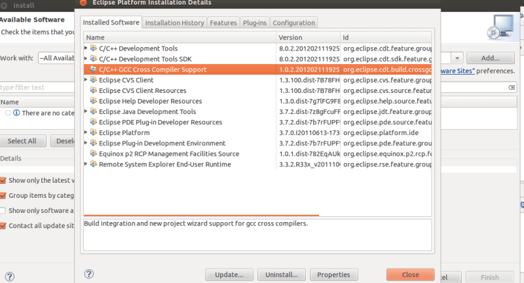Click the Eclipse PDE Plug-in Developer Resources icon
The height and width of the screenshot is (283, 524).
point(94,122)
